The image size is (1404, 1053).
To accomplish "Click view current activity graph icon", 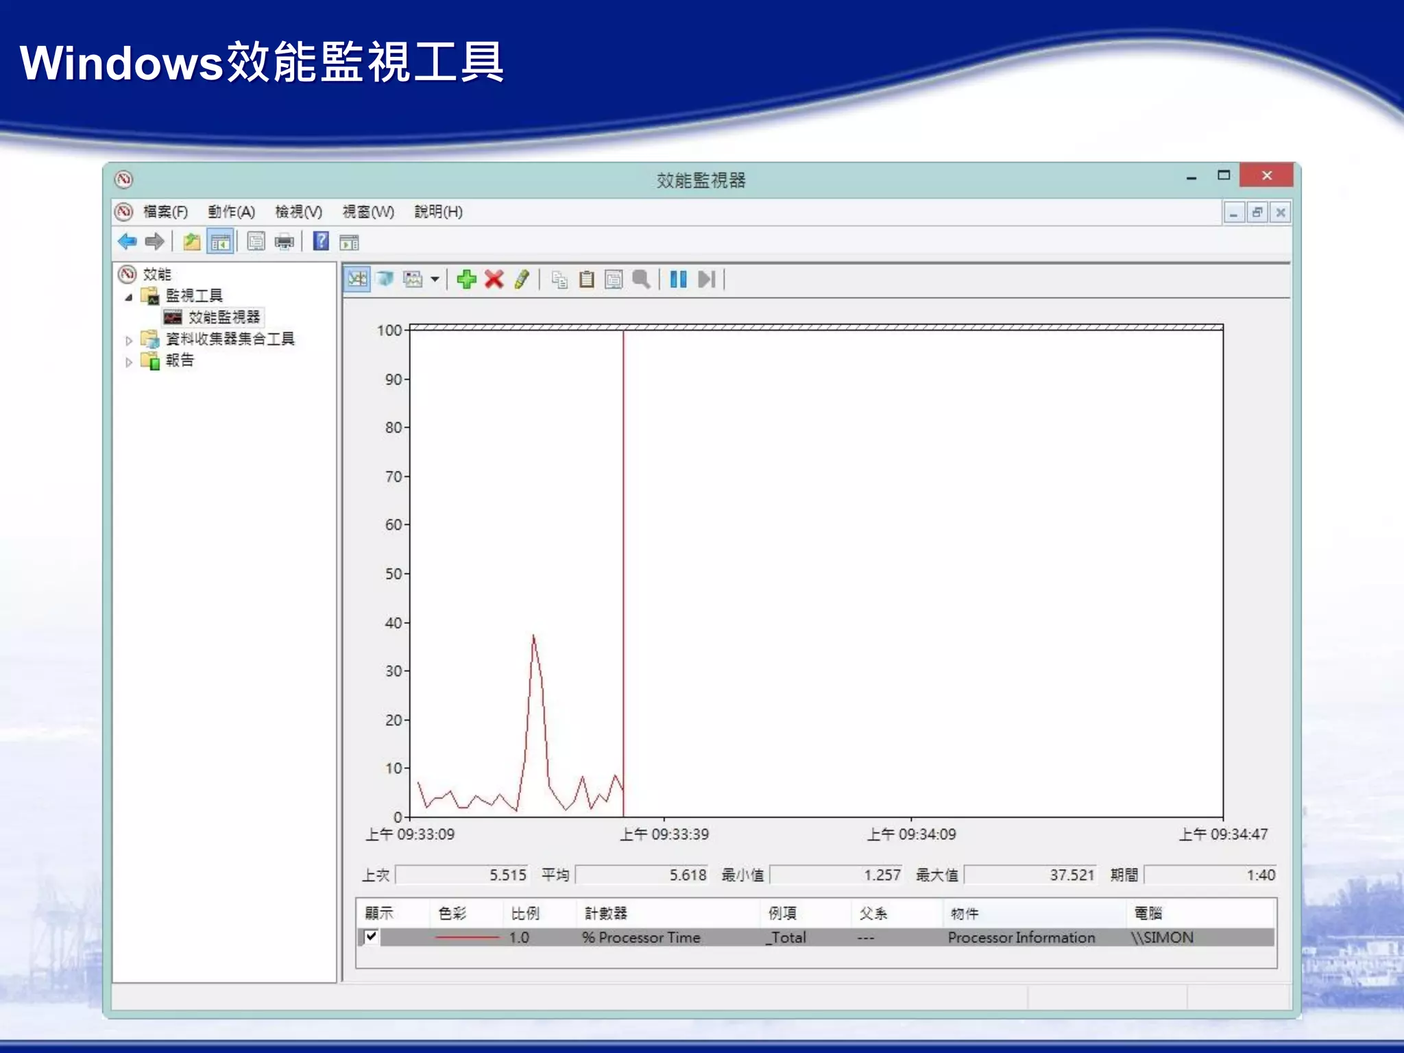I will [x=357, y=279].
